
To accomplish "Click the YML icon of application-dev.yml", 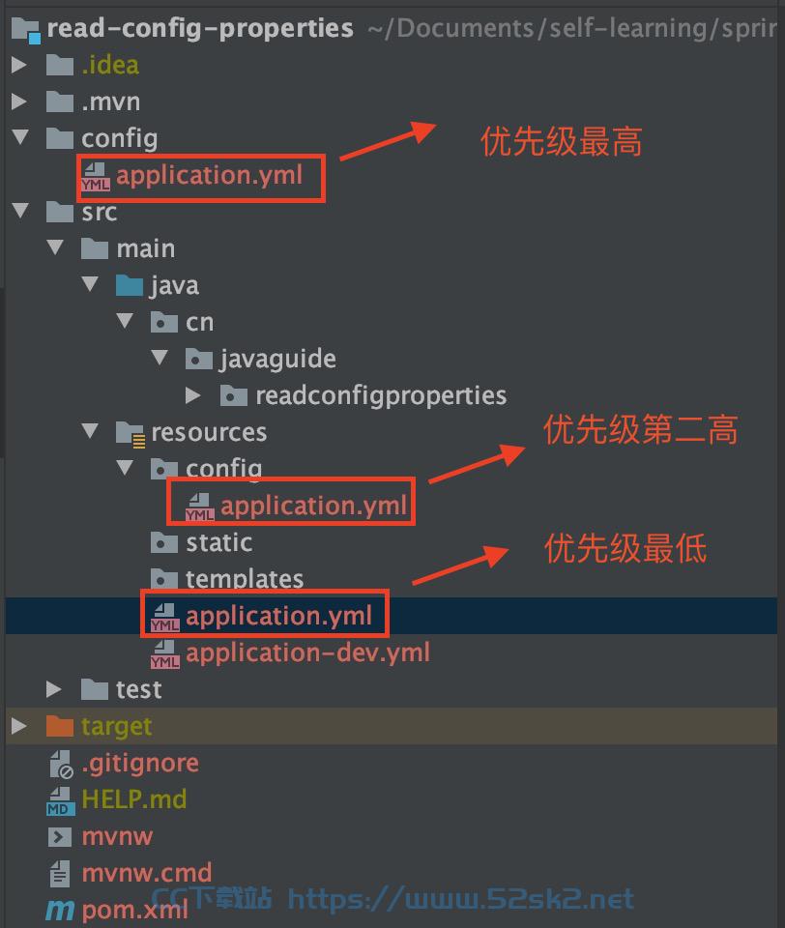I will (x=165, y=654).
